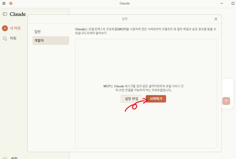Click the 설정 dialog title
The image size is (236, 159).
tap(125, 19)
